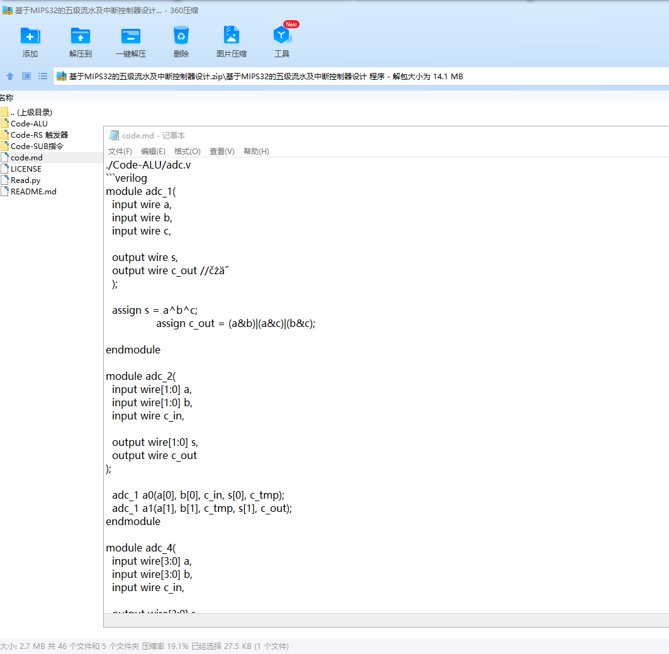
Task: Click the archive icon in path bar
Action: [x=62, y=76]
